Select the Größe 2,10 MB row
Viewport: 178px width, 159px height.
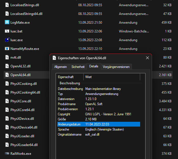[99, 119]
